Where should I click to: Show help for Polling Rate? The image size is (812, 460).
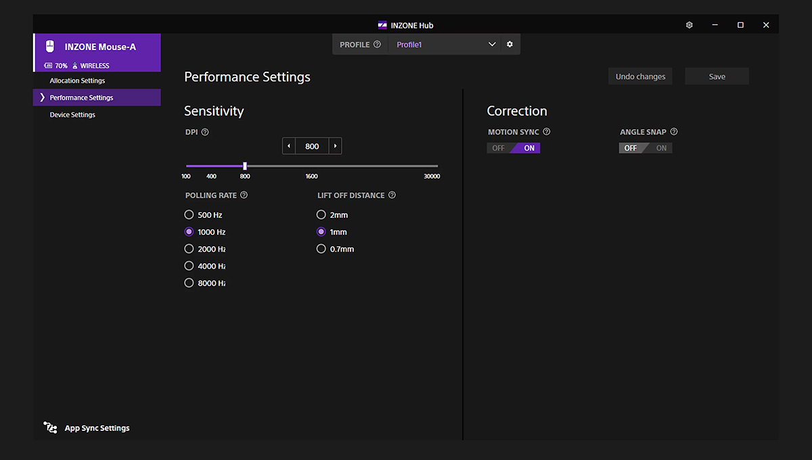click(x=244, y=195)
